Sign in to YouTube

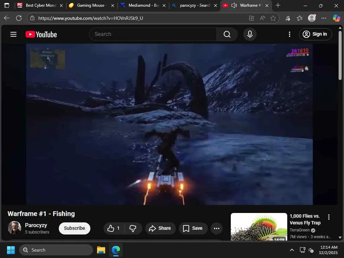(315, 34)
